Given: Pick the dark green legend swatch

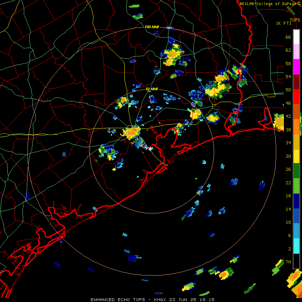Looking at the screenshot, I should click(x=296, y=171).
